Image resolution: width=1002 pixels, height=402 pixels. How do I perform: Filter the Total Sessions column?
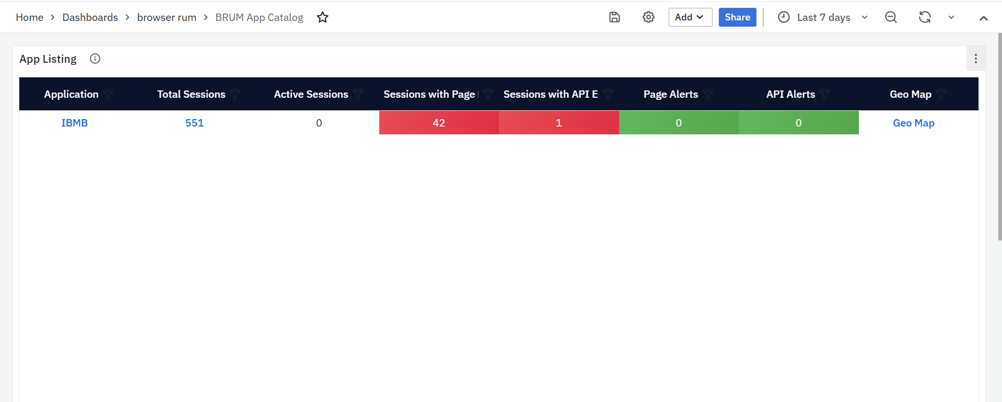[x=236, y=94]
